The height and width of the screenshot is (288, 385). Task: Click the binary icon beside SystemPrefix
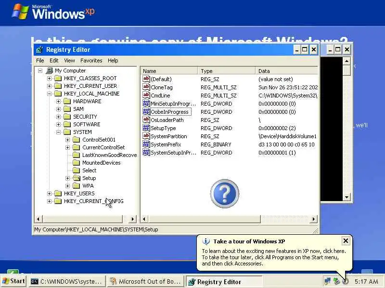146,144
